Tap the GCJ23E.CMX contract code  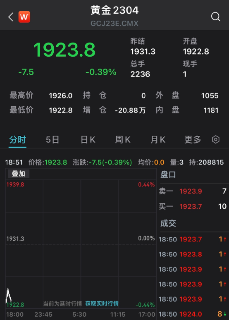pyautogui.click(x=114, y=24)
